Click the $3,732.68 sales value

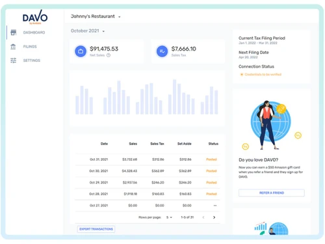[x=130, y=159]
